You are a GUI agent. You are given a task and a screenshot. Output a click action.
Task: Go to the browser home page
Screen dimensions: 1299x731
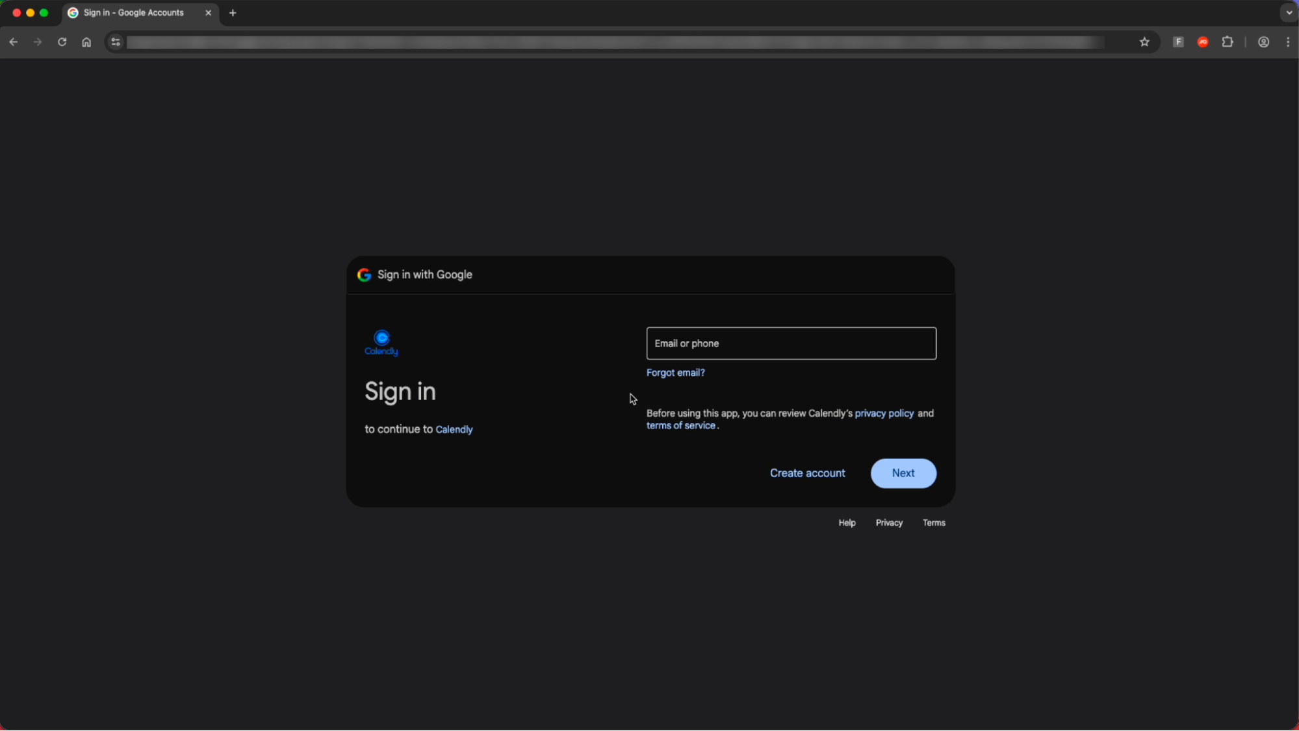[86, 42]
